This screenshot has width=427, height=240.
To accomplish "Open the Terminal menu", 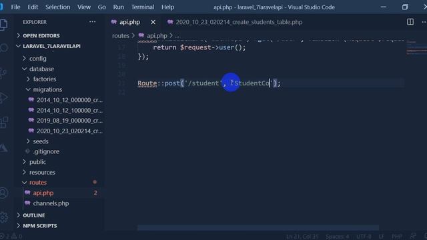I will (143, 7).
